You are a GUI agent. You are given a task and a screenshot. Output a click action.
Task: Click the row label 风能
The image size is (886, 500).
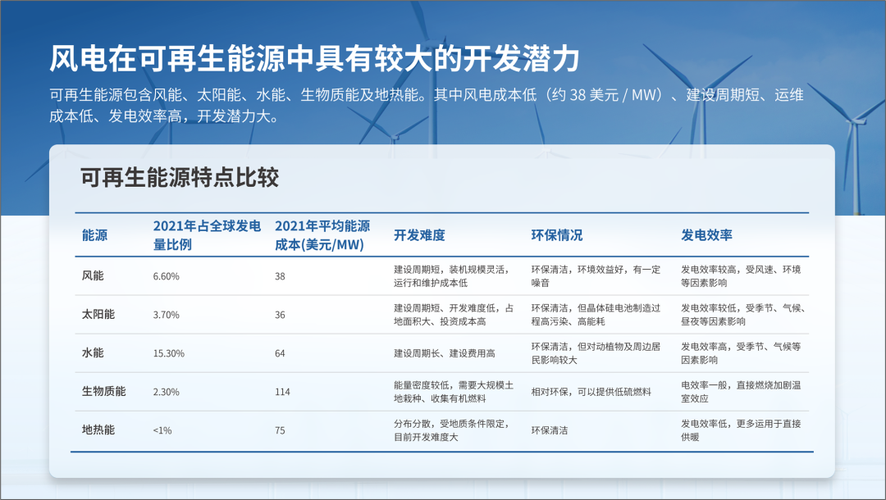[x=93, y=276]
